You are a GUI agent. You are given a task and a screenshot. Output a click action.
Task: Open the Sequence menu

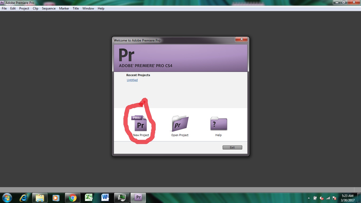click(x=49, y=8)
